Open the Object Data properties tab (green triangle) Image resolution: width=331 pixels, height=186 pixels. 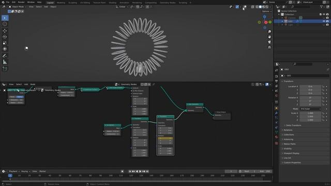(277, 132)
